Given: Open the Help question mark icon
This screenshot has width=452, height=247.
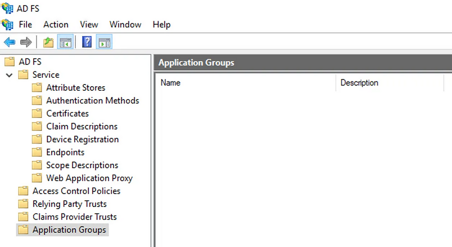Looking at the screenshot, I should 87,42.
